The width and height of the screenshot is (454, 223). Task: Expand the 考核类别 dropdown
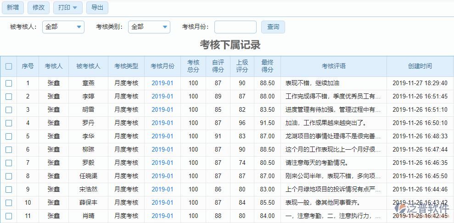pos(149,27)
